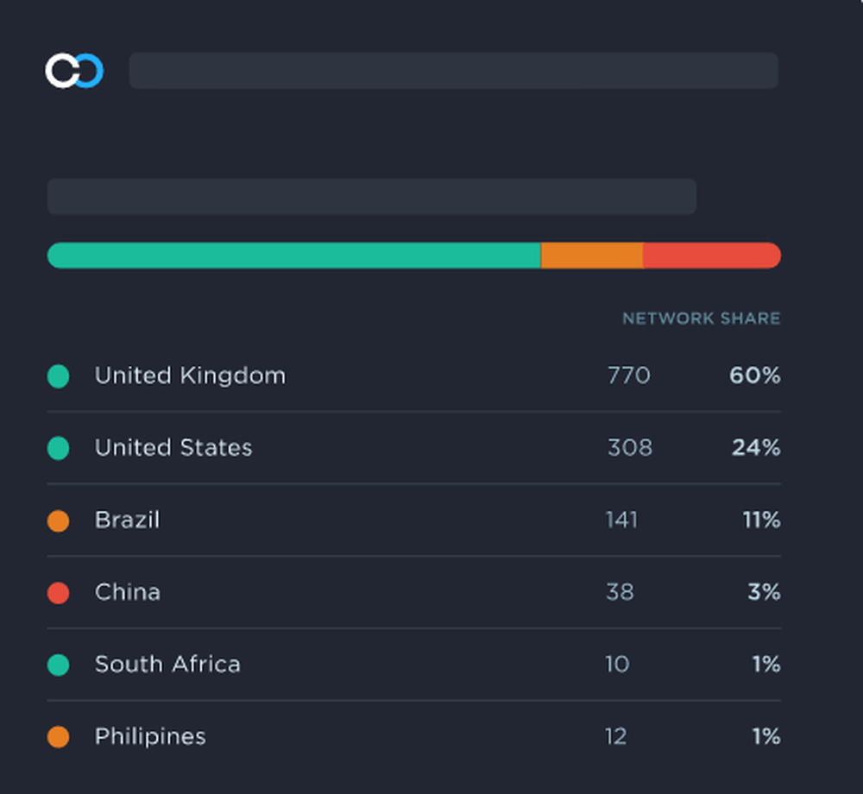Screen dimensions: 863x794
Task: Select the orange segment of the share bar
Action: tap(592, 255)
